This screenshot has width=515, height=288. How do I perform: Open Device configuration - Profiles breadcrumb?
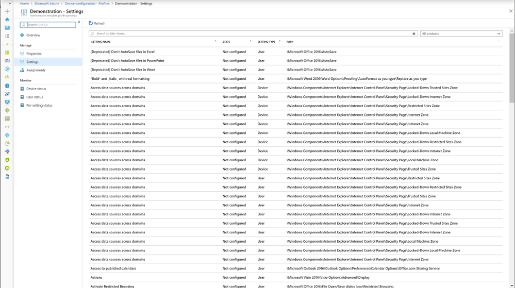tap(87, 4)
